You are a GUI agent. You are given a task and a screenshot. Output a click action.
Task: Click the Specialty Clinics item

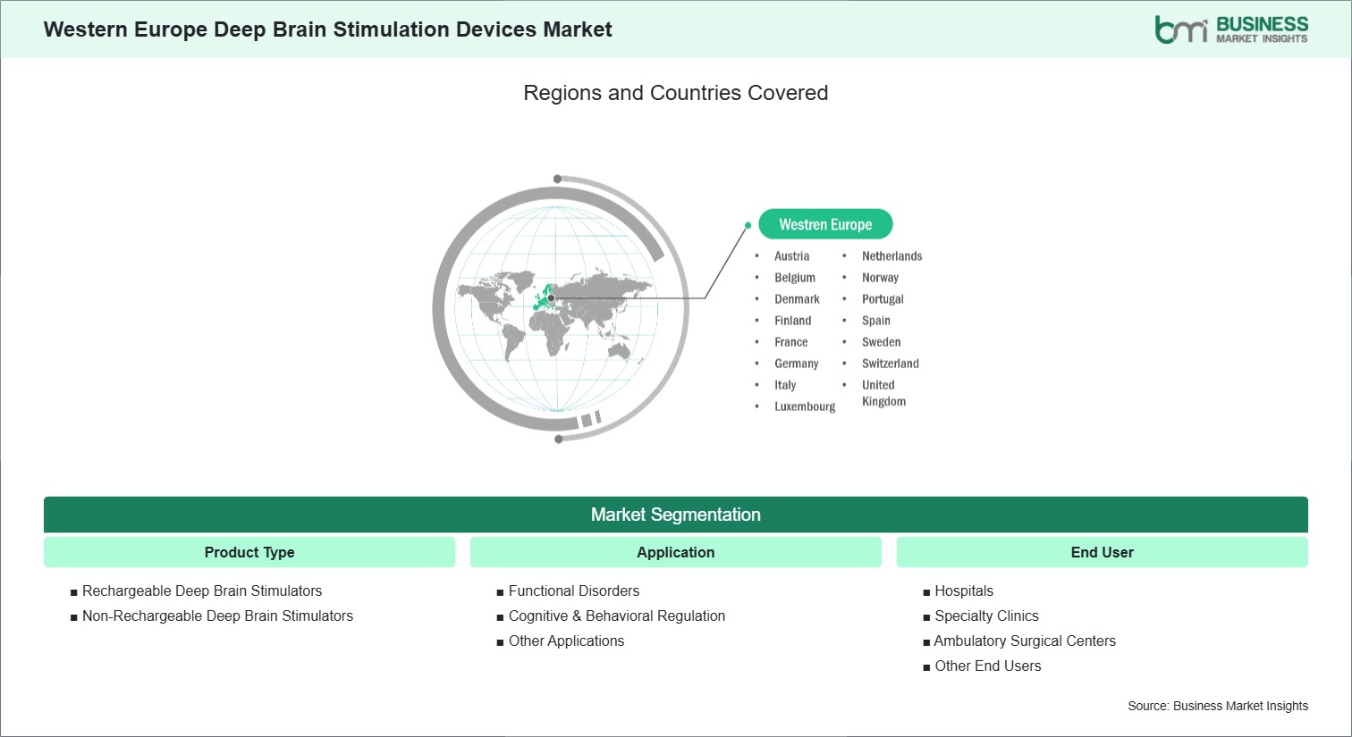coord(986,616)
